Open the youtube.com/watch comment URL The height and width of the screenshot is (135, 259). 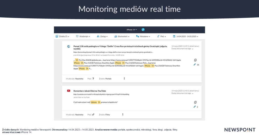tap(101, 94)
